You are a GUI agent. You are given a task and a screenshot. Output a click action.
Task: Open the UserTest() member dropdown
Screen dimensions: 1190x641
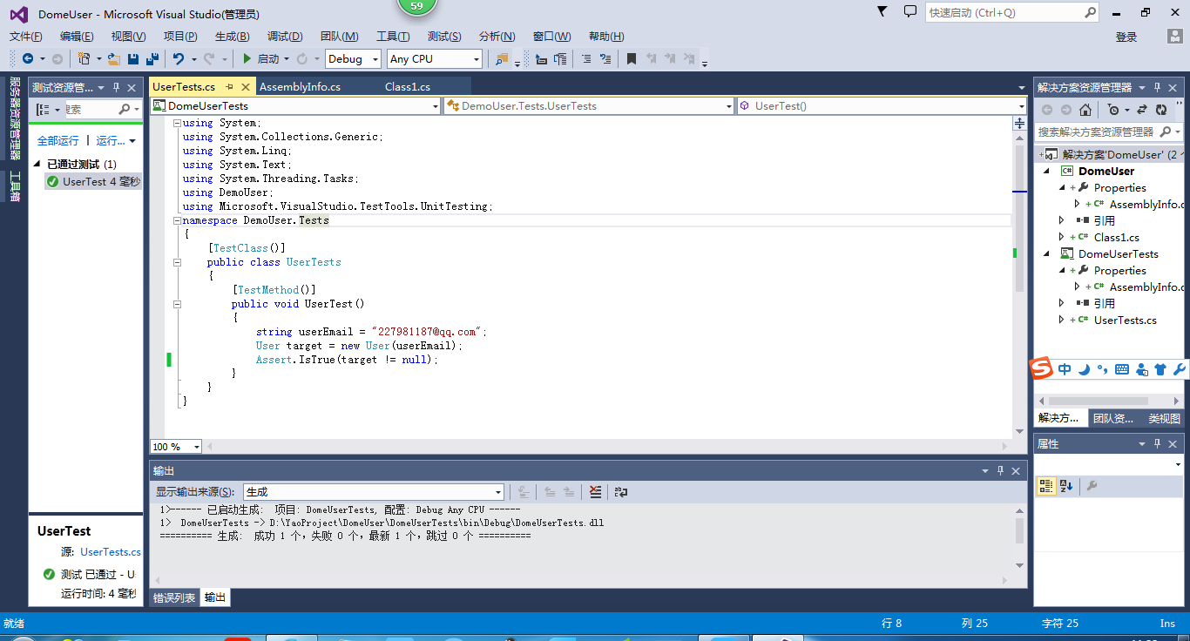click(x=882, y=105)
